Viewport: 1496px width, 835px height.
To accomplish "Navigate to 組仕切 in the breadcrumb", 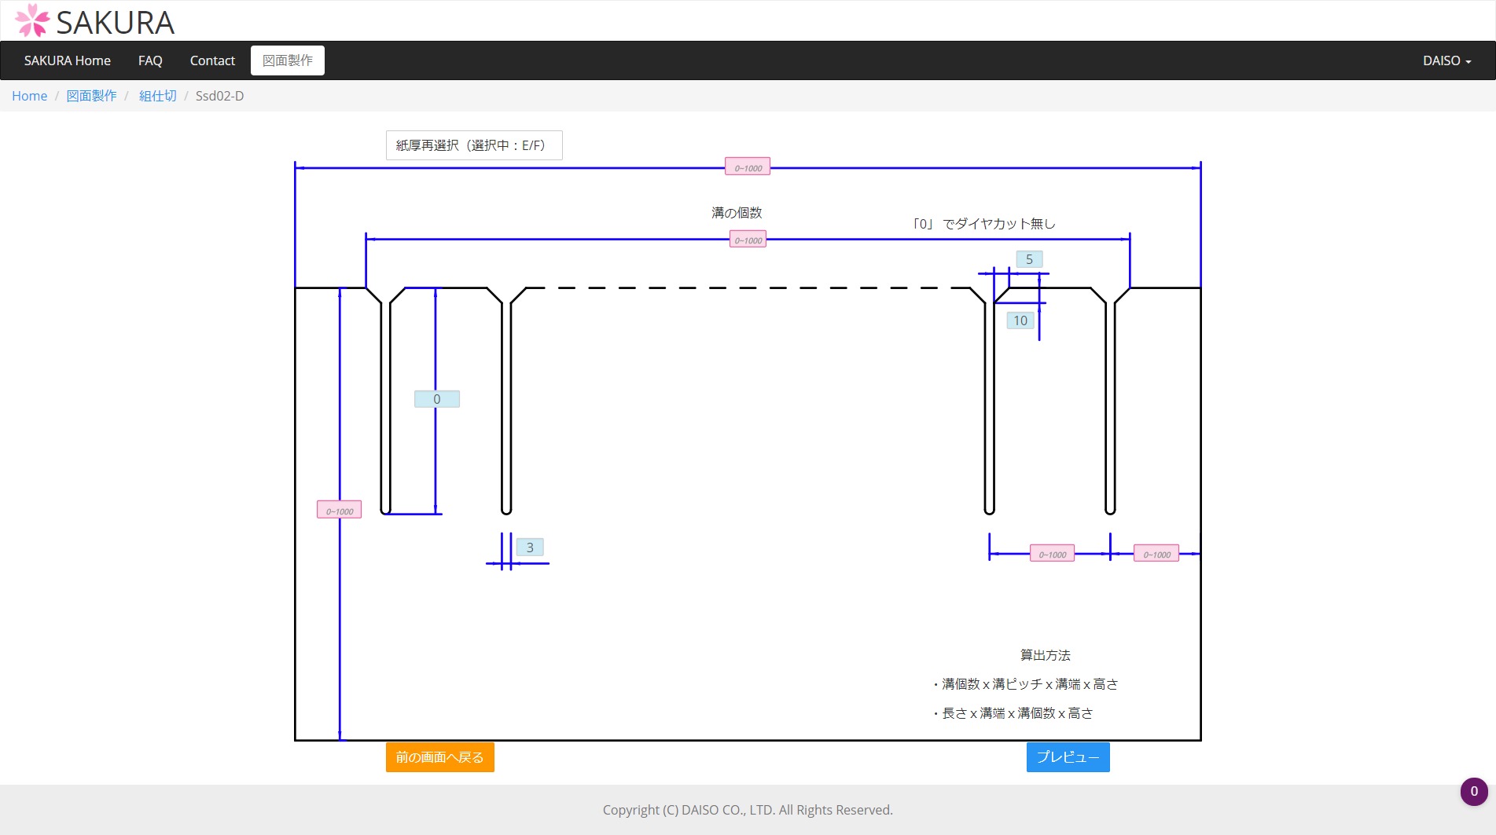I will tap(157, 96).
